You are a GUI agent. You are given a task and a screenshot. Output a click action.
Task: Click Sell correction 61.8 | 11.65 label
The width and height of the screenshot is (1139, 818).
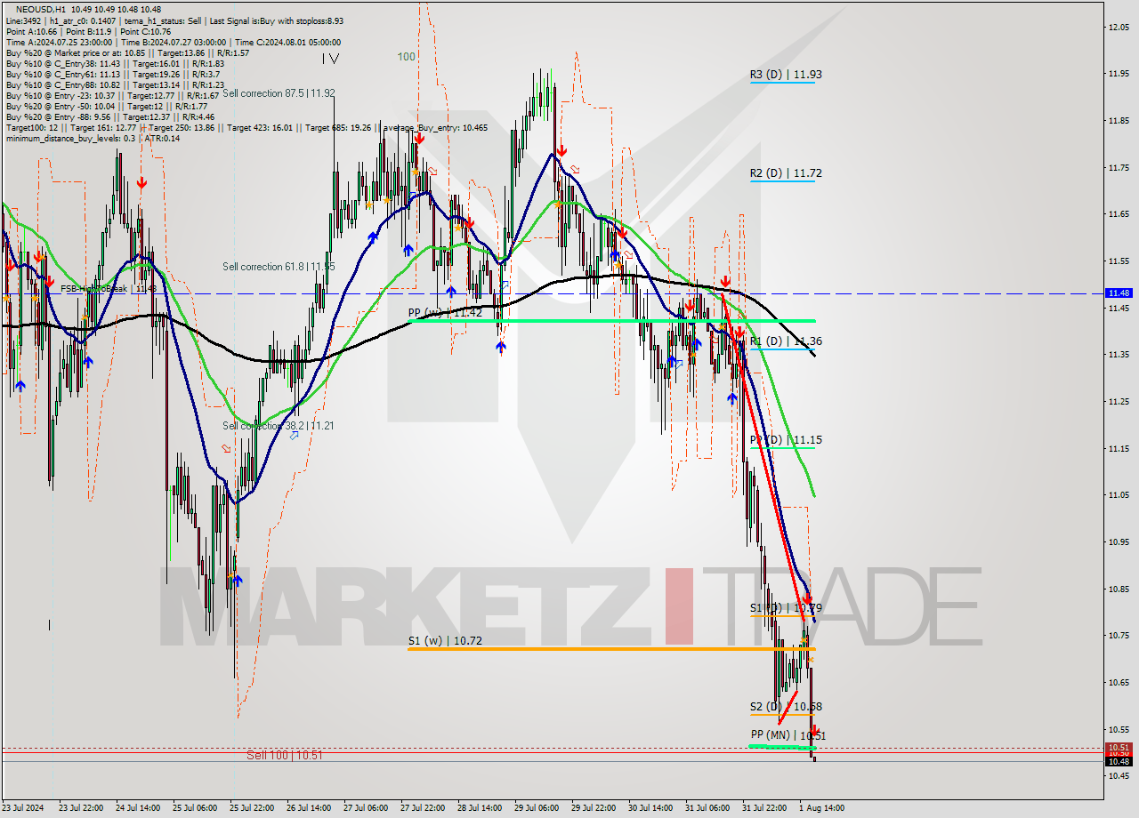pyautogui.click(x=279, y=267)
